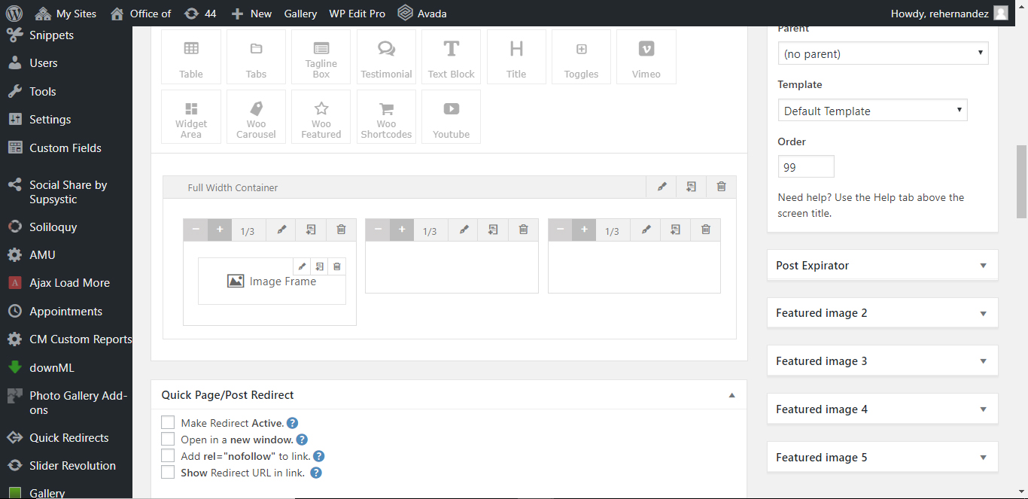Image resolution: width=1028 pixels, height=499 pixels.
Task: Insert Woo Shortcodes element
Action: point(386,117)
